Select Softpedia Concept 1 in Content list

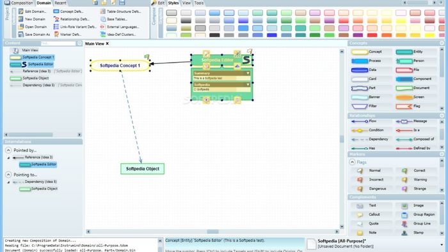click(32, 58)
